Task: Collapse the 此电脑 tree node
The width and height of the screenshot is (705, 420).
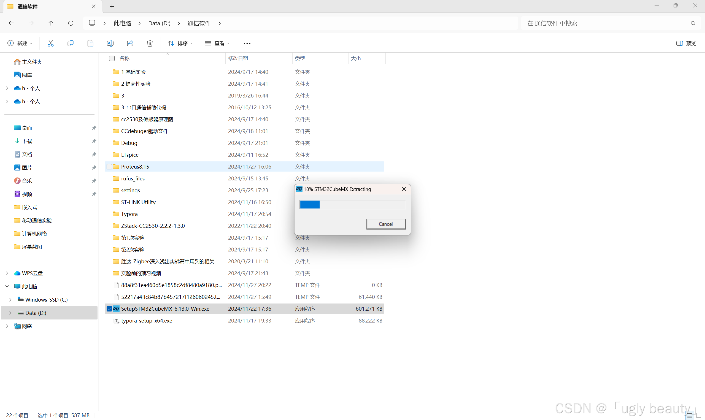Action: (x=7, y=286)
